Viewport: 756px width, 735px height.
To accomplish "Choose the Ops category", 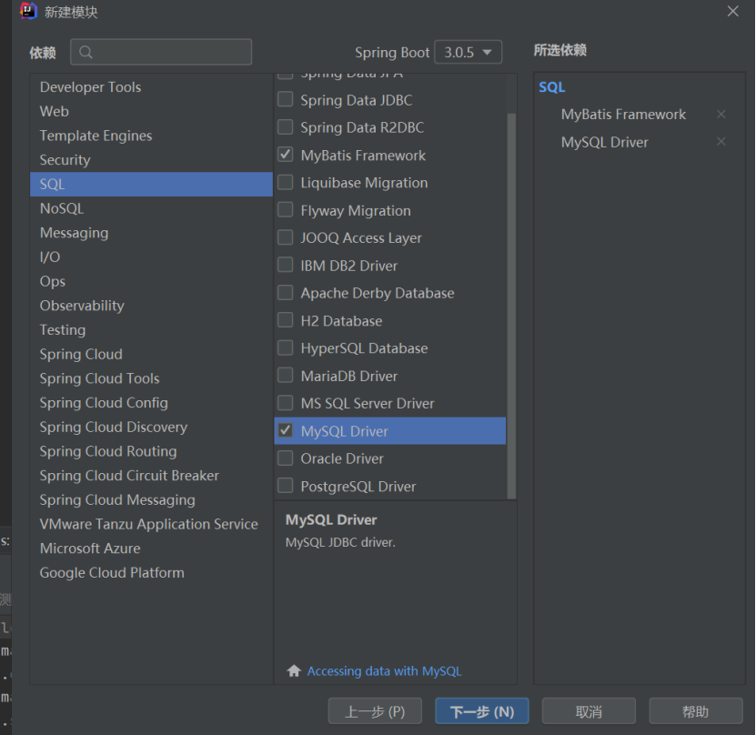I will click(x=151, y=281).
